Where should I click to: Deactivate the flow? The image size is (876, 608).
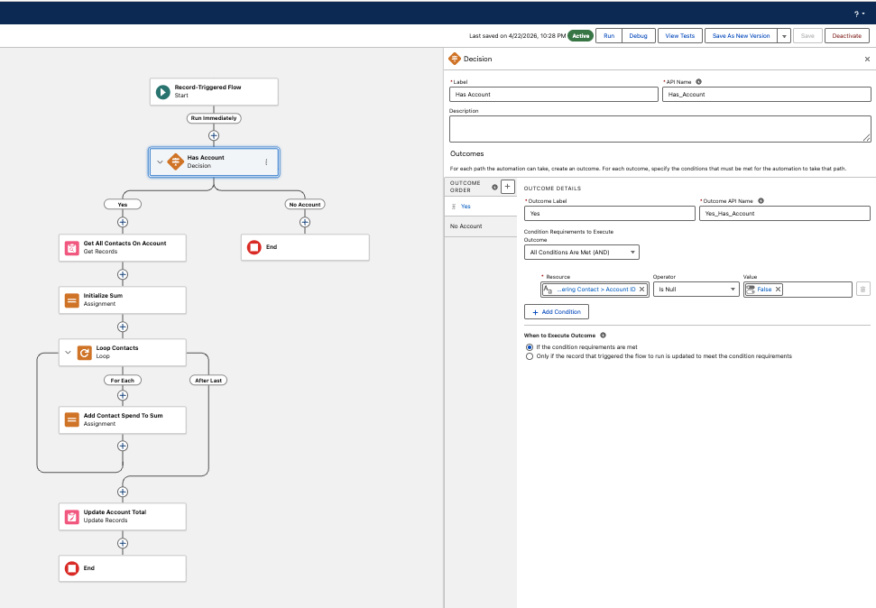846,36
